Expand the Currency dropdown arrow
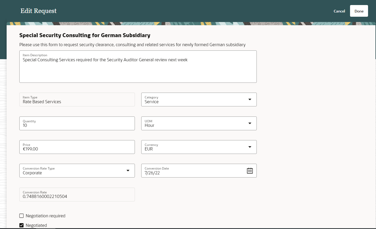This screenshot has width=376, height=229. (250, 147)
